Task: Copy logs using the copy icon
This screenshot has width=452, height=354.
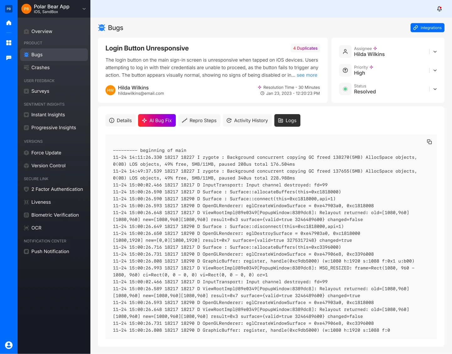Action: click(429, 142)
